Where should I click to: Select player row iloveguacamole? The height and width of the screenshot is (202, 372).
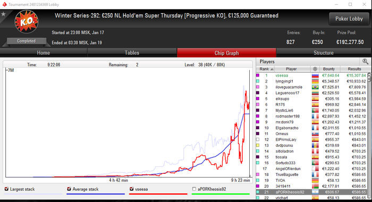pos(312,87)
